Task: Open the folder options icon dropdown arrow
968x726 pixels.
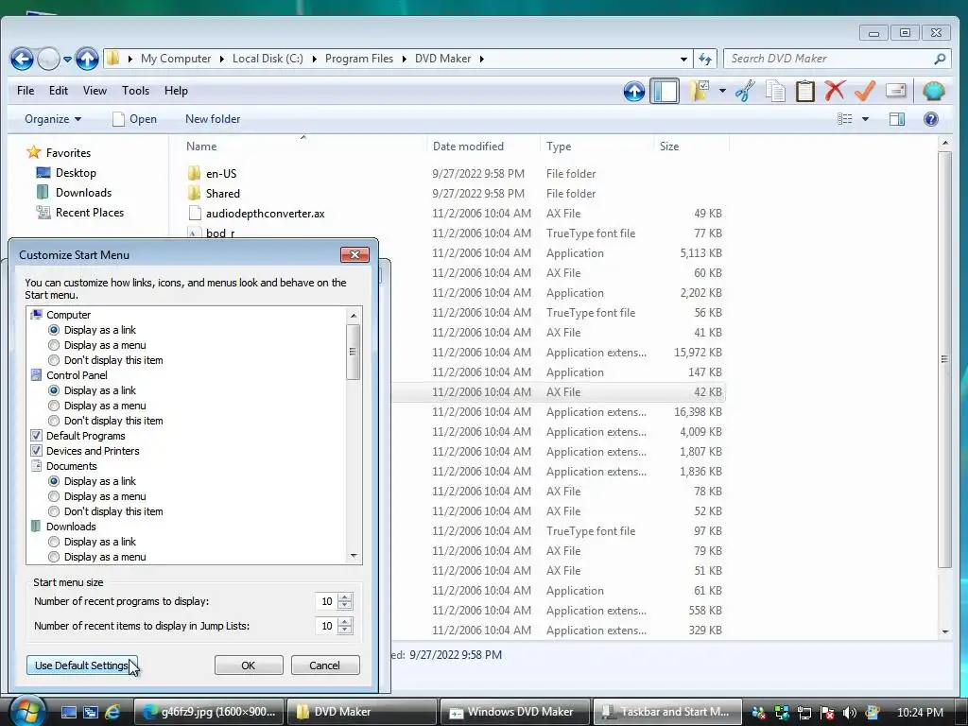Action: (x=721, y=92)
